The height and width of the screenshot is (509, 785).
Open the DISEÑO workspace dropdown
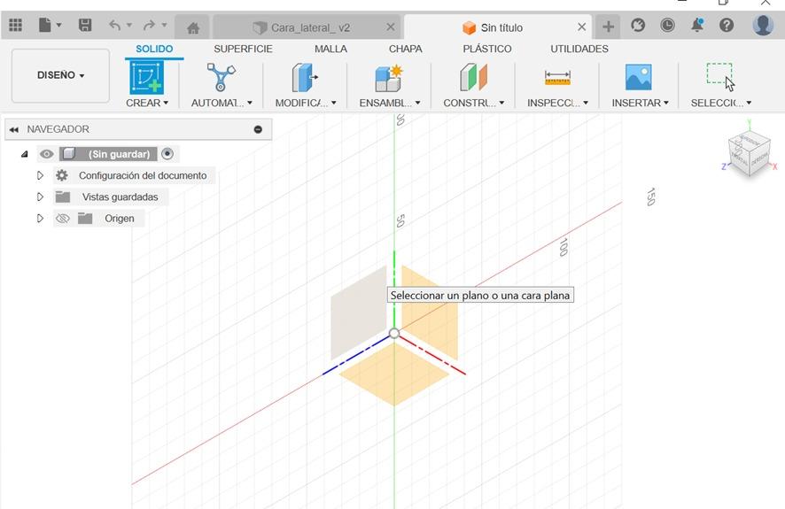point(60,75)
